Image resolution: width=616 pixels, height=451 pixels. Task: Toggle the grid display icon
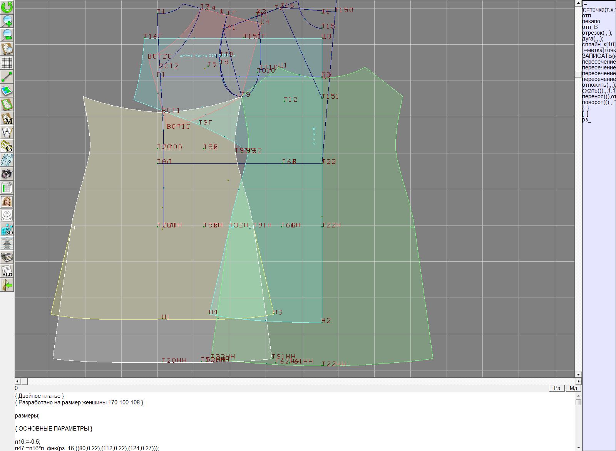coord(7,63)
